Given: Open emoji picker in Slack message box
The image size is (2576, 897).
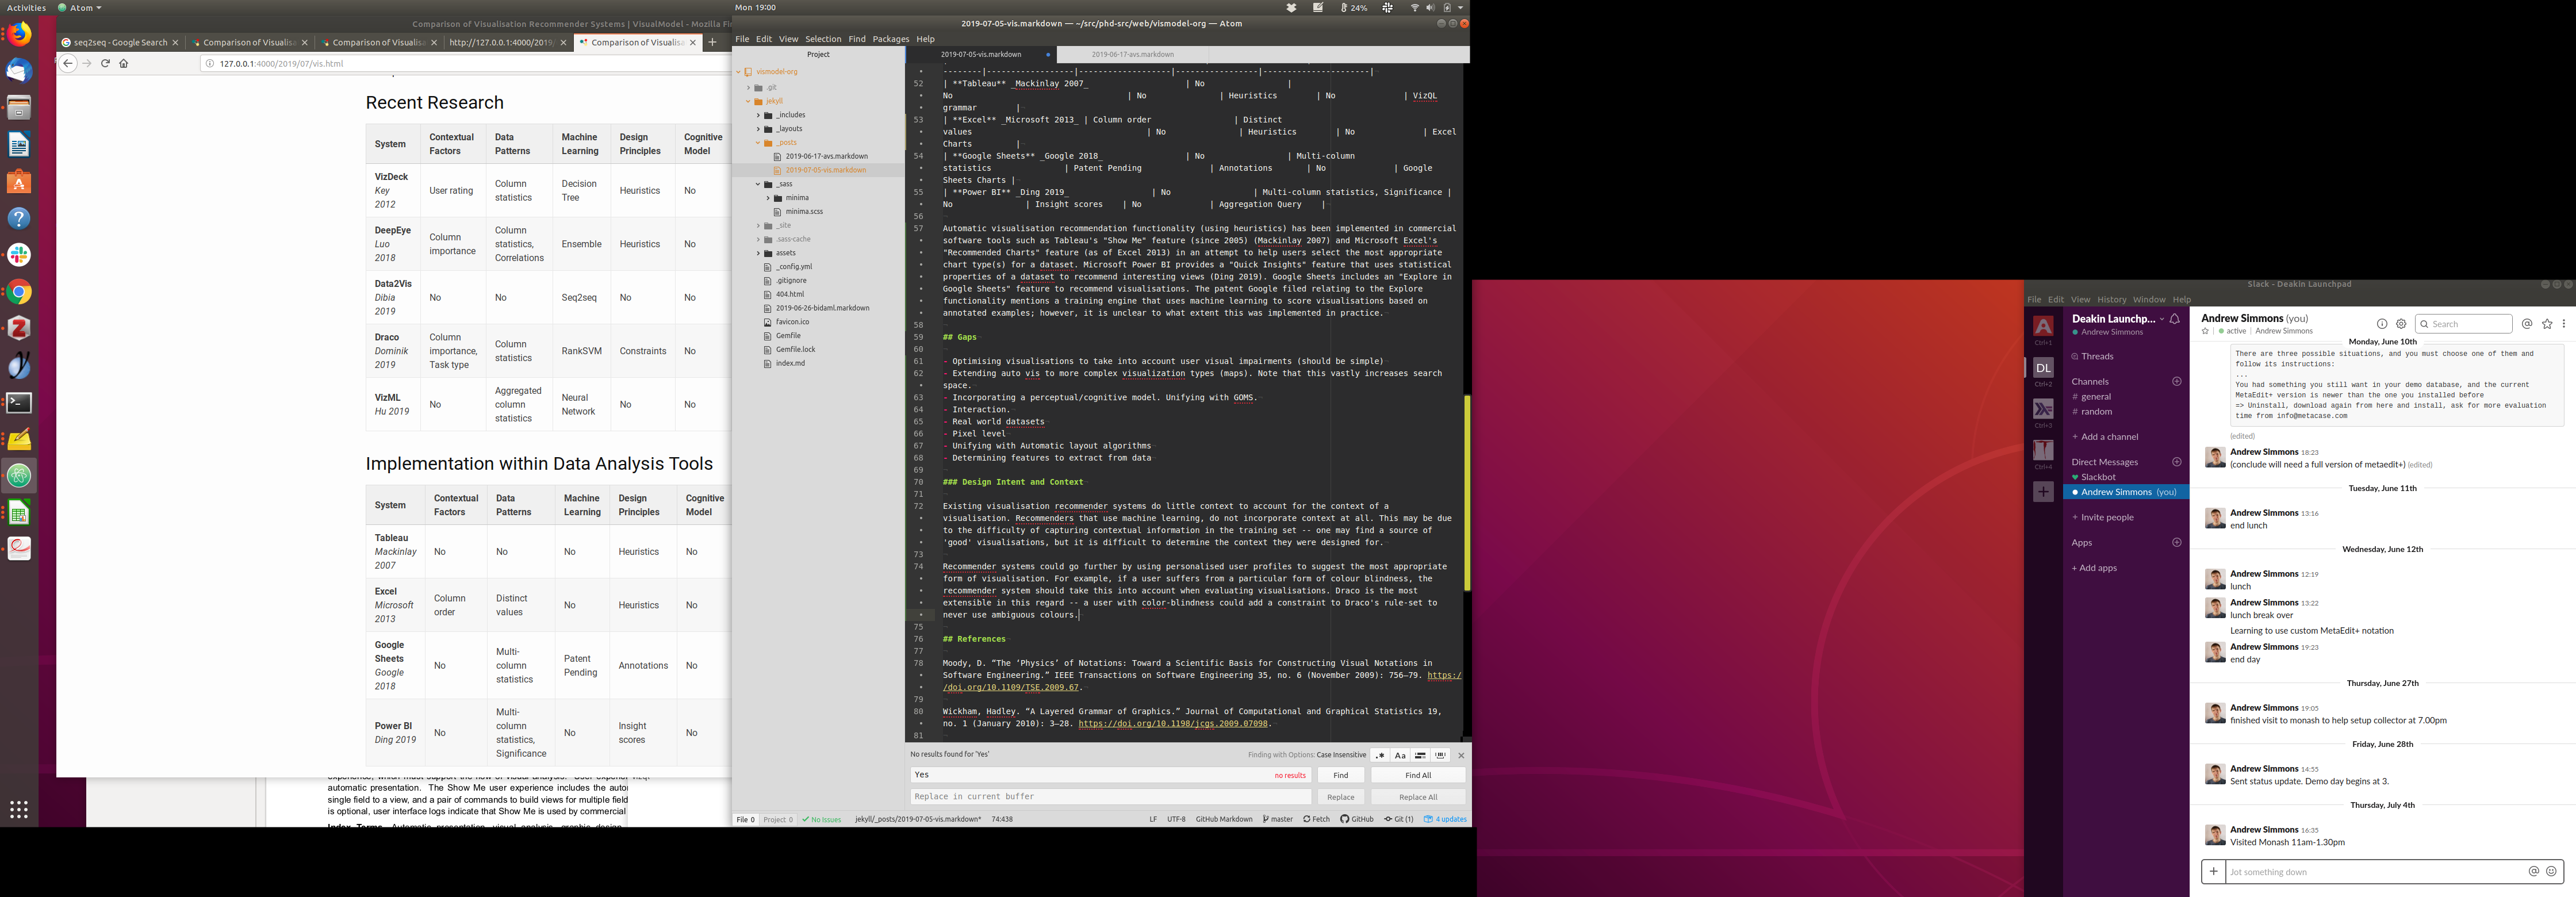Looking at the screenshot, I should coord(2551,871).
